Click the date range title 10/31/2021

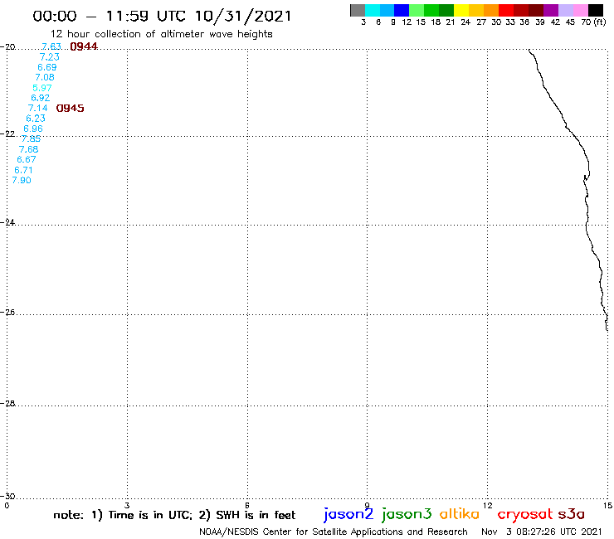click(162, 16)
